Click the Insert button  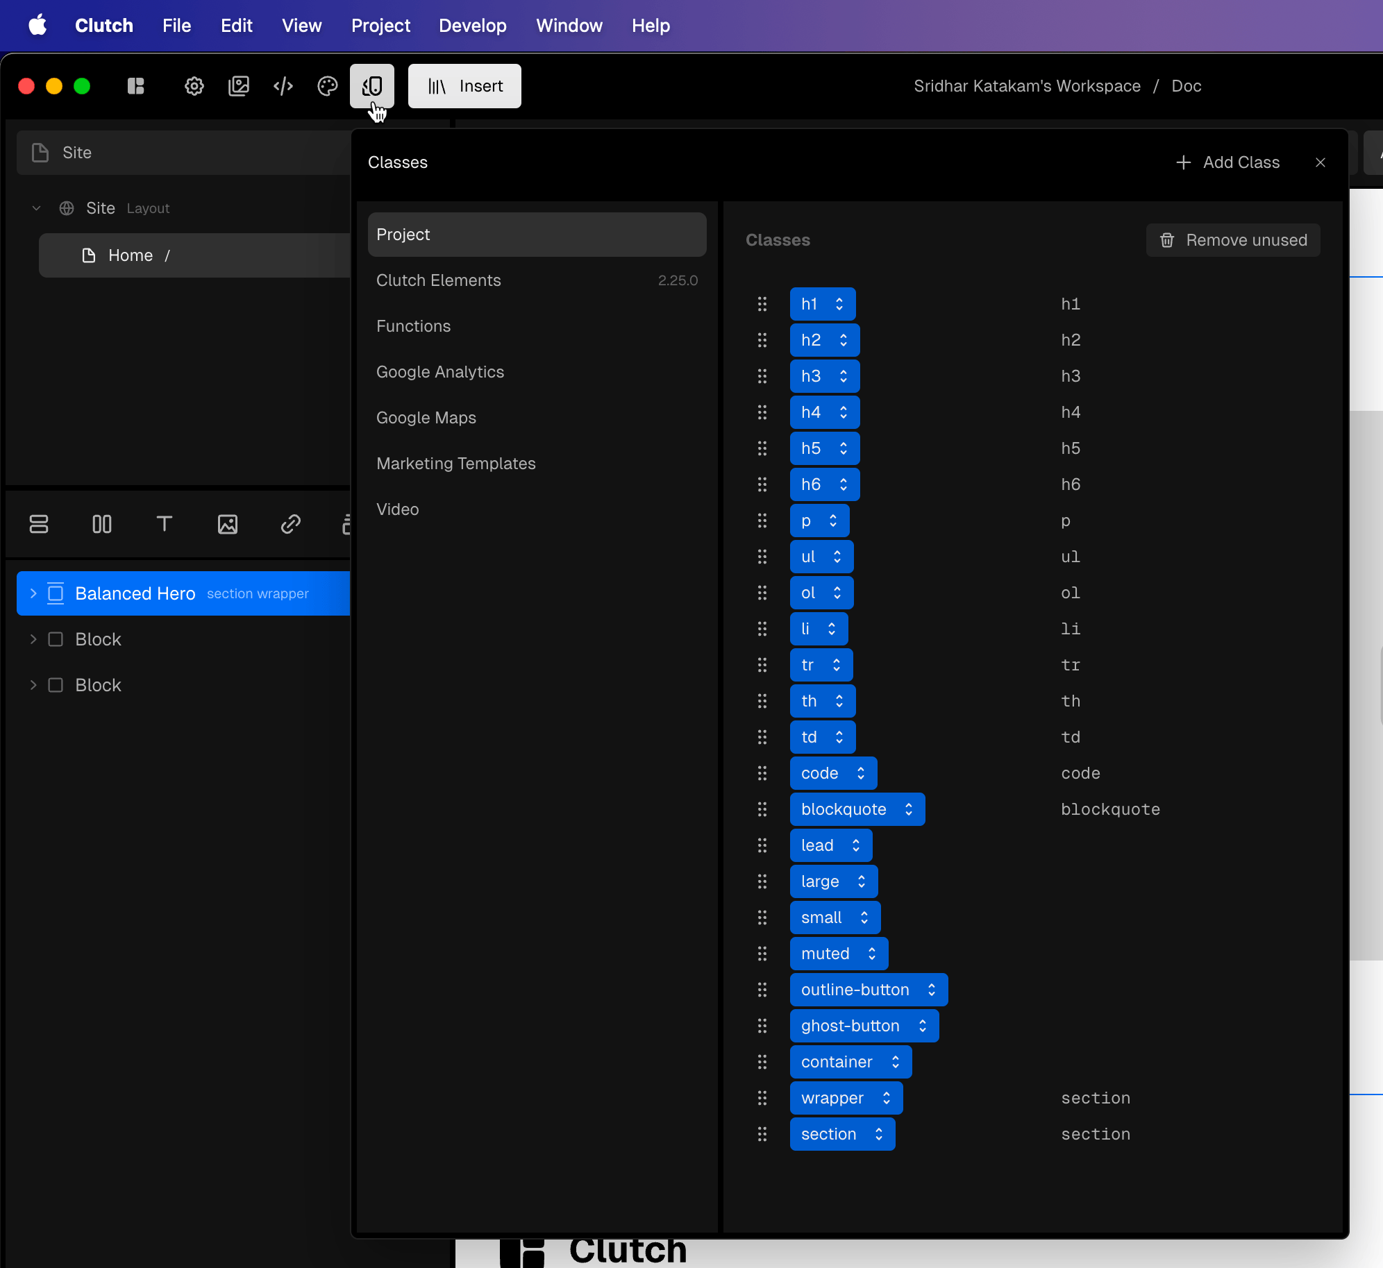(x=464, y=86)
